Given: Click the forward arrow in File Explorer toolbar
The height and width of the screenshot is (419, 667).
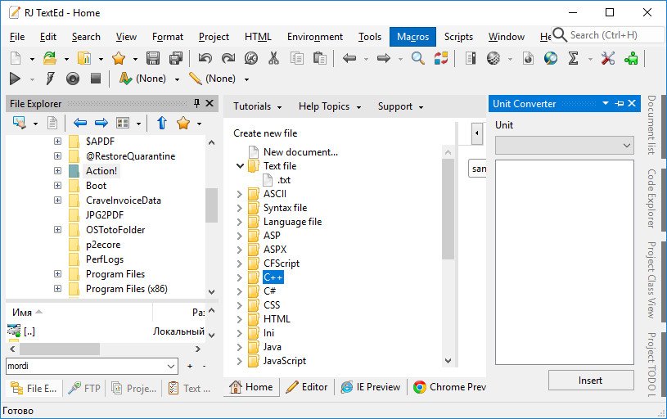Looking at the screenshot, I should 101,124.
